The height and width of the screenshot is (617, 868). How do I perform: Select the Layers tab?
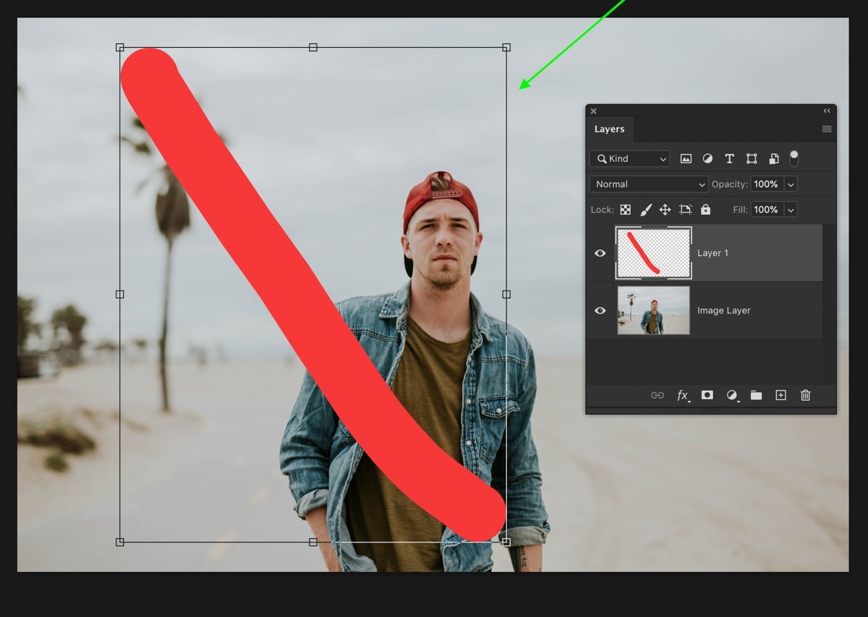pos(609,129)
